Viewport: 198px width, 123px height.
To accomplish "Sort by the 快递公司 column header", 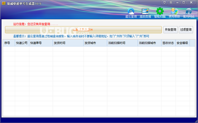I will [x=22, y=43].
